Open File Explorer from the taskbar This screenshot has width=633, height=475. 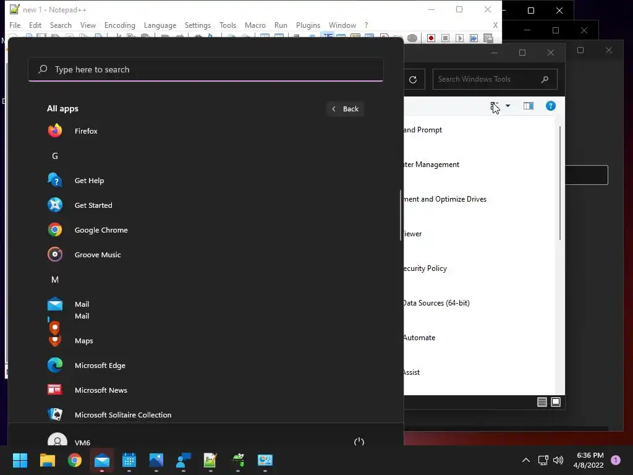tap(48, 460)
